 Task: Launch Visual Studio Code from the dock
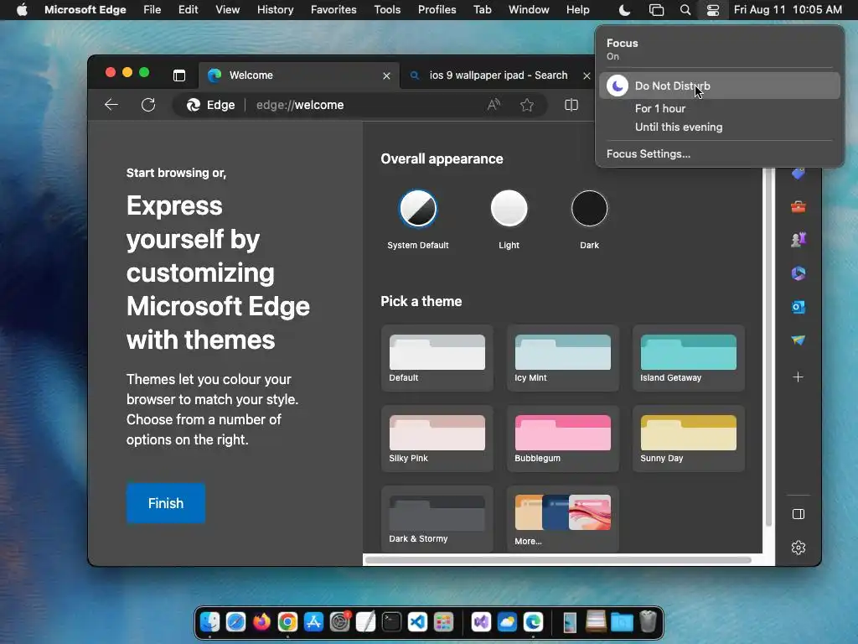(417, 622)
